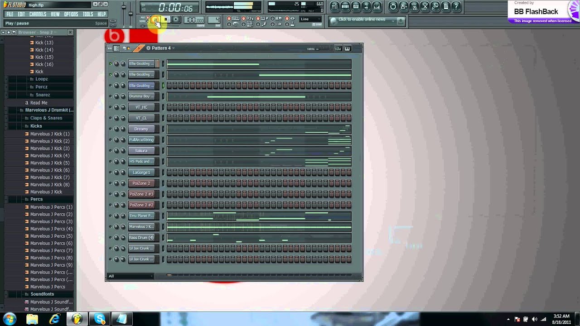Open the CHANNELS menu
The image size is (580, 326).
click(x=38, y=14)
